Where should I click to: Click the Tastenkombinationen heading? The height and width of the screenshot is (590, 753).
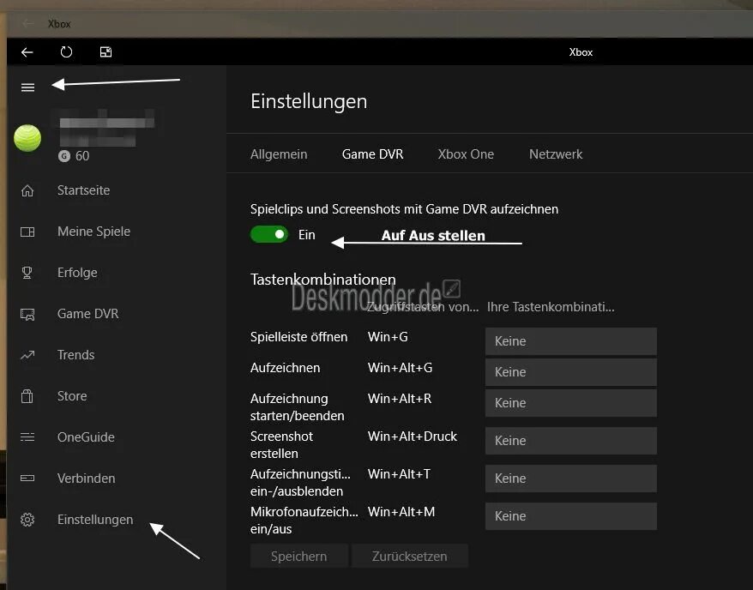point(323,280)
